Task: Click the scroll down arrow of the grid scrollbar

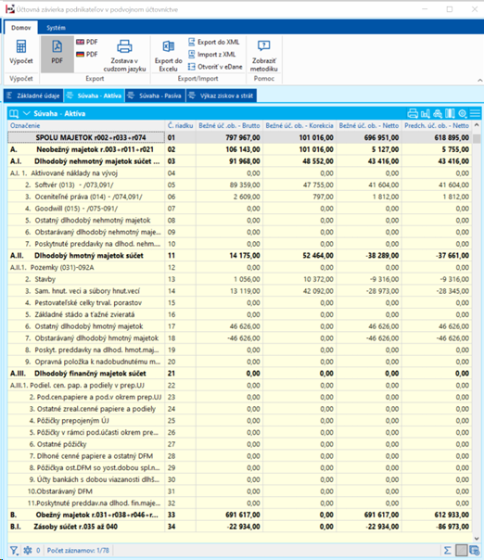Action: tap(477, 539)
